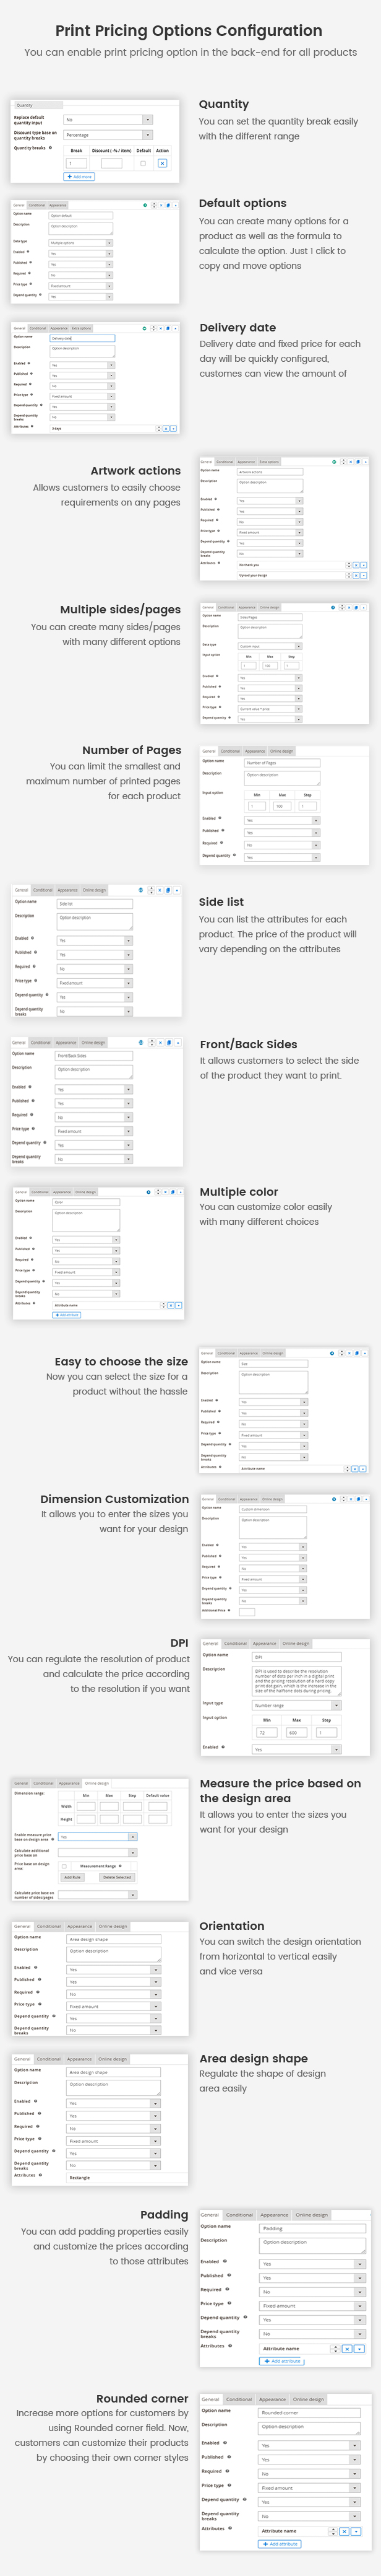Viewport: 381px width, 2576px height.
Task: Click Rounded corner option name field
Action: click(x=309, y=2412)
